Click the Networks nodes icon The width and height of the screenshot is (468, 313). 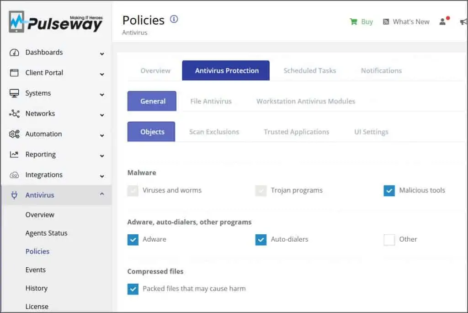click(x=14, y=113)
